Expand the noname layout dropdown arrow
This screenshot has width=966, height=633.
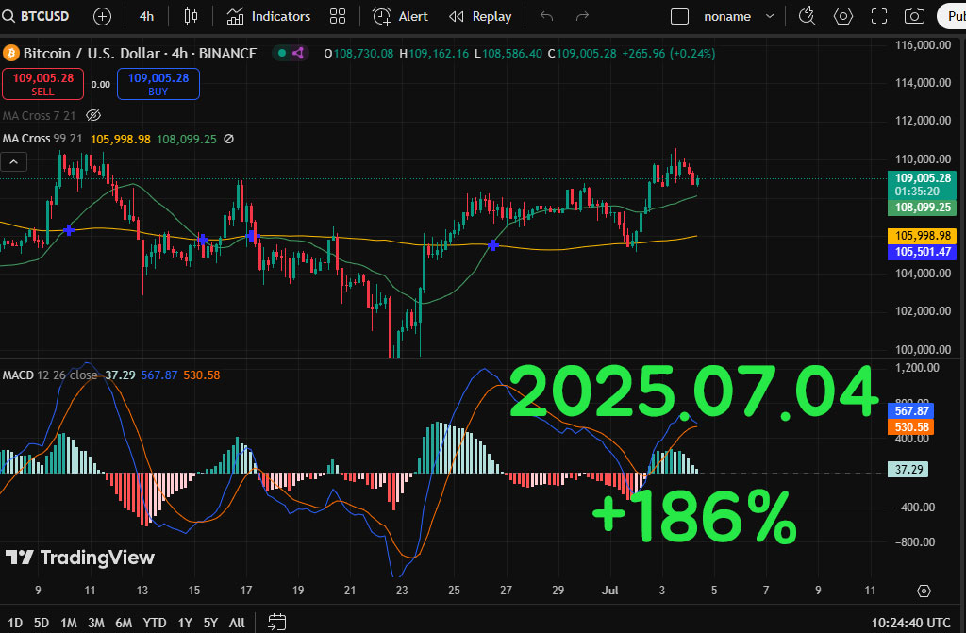(770, 17)
